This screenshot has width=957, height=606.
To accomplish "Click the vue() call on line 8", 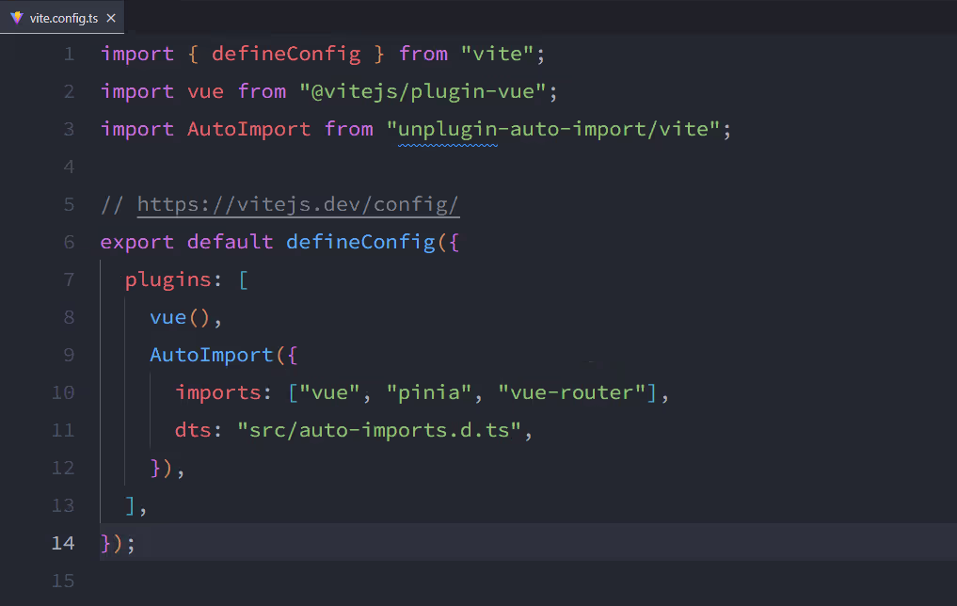I will pyautogui.click(x=180, y=318).
